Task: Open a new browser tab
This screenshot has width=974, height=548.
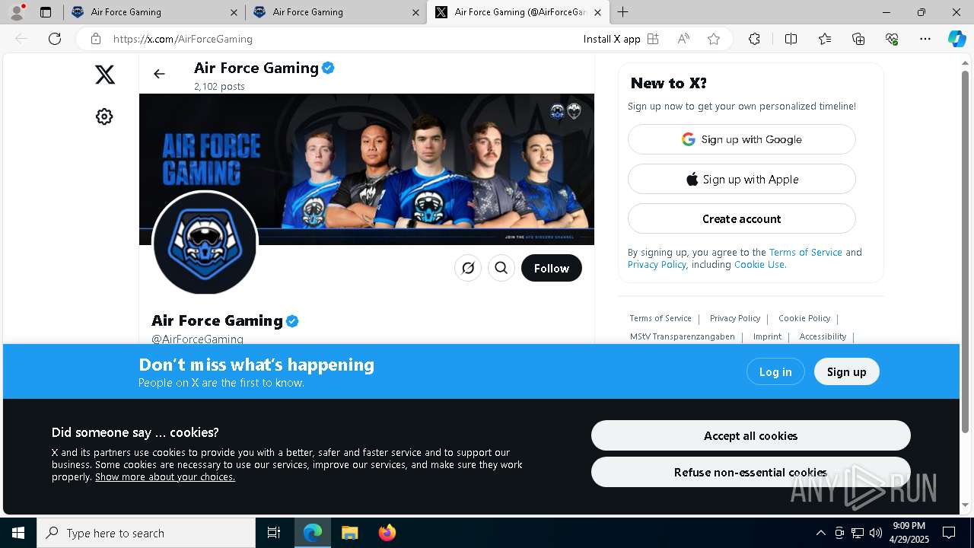Action: pyautogui.click(x=622, y=12)
